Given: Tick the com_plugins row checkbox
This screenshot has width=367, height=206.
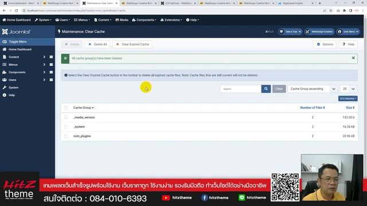Looking at the screenshot, I should (66, 136).
